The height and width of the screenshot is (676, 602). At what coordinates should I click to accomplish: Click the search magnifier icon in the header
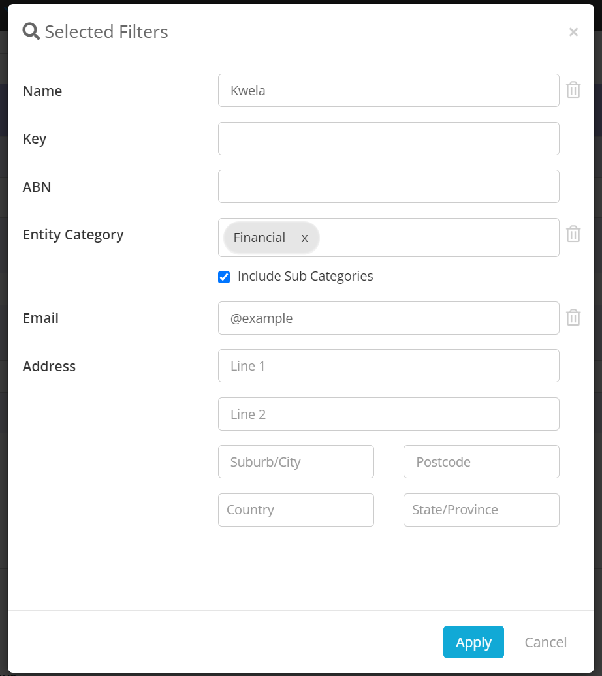click(x=29, y=31)
